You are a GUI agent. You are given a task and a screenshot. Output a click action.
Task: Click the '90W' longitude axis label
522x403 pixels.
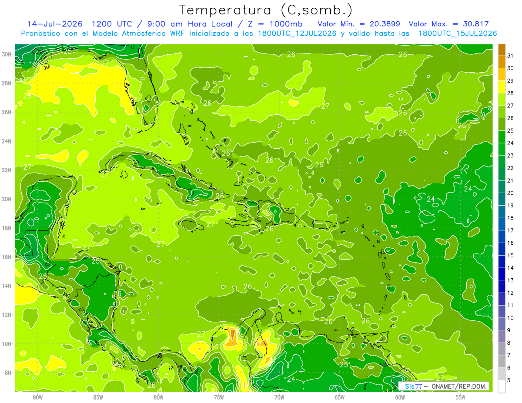[x=37, y=397]
